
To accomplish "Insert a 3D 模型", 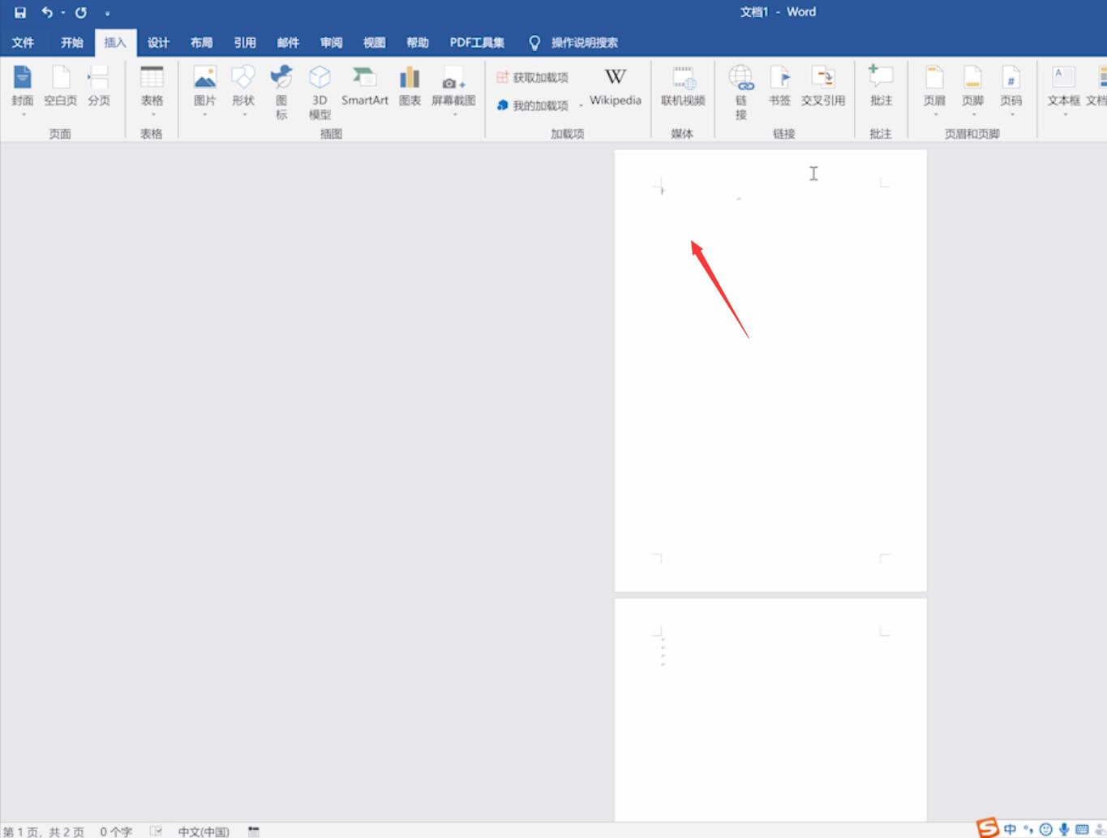I will pyautogui.click(x=320, y=92).
